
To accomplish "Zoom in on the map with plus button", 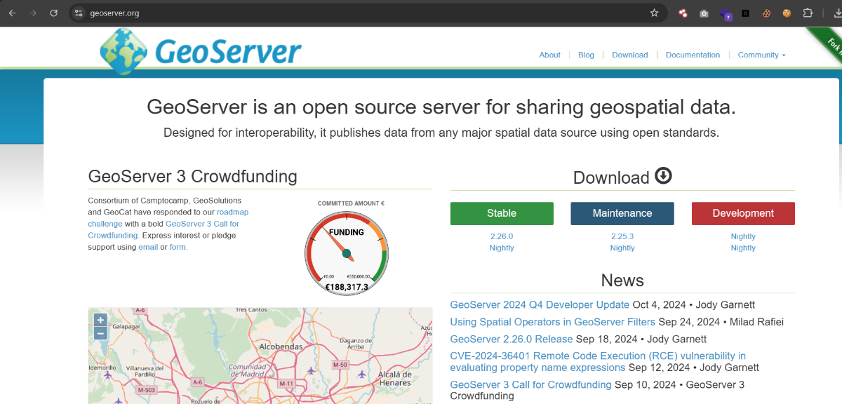I will (x=101, y=320).
